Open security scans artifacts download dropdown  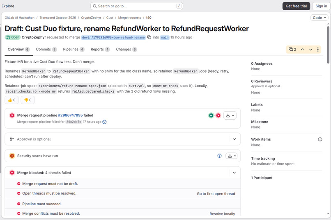[x=231, y=156]
